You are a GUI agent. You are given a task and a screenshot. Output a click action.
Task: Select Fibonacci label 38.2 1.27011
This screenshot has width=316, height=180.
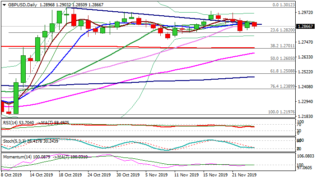tap(282, 46)
